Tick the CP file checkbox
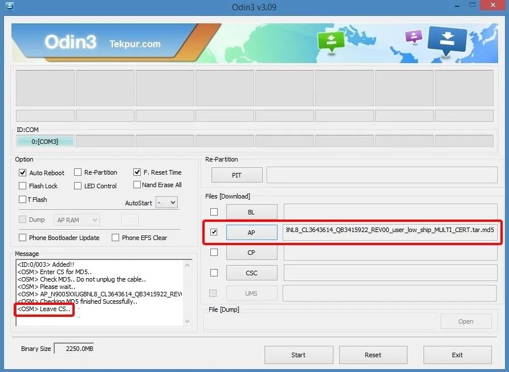The width and height of the screenshot is (509, 372). coord(214,252)
